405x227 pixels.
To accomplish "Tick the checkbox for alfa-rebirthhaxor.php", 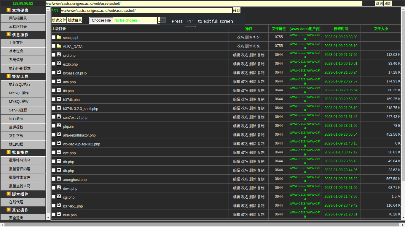I will pos(54,135).
